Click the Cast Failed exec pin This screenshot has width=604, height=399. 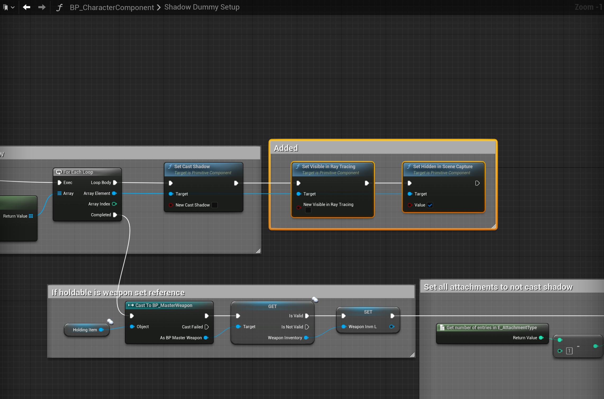[207, 327]
